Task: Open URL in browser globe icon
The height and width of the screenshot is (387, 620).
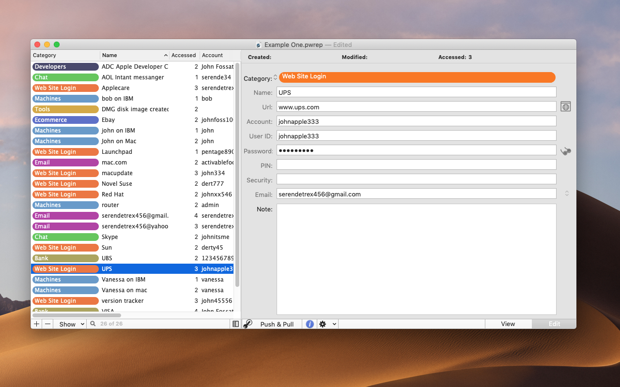Action: pos(565,106)
